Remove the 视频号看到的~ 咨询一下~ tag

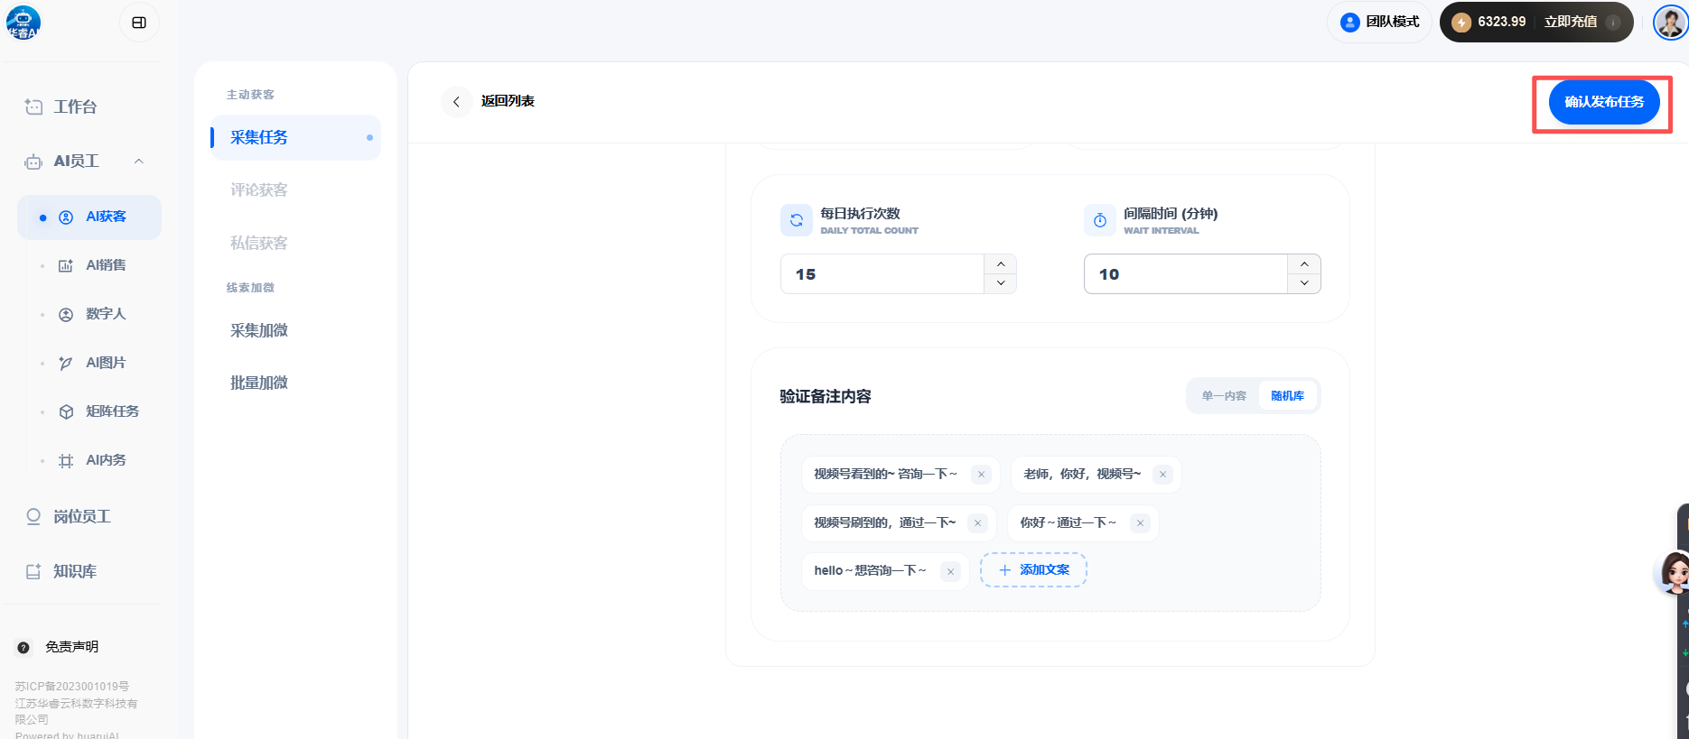click(x=981, y=475)
